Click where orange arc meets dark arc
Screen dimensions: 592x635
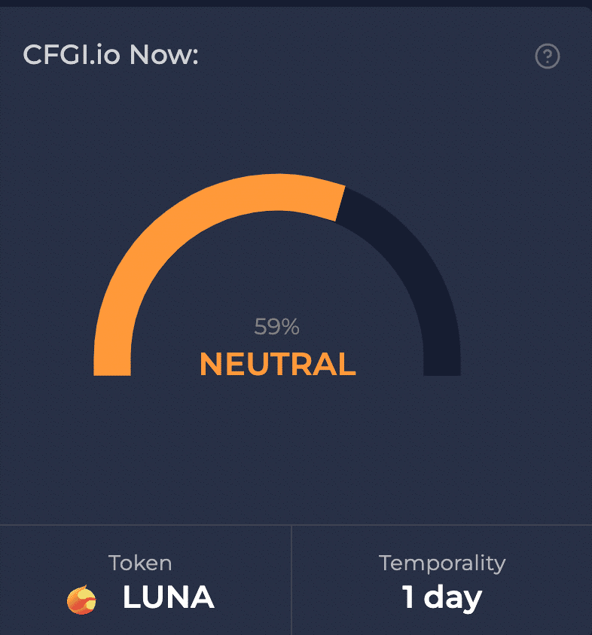pos(340,203)
